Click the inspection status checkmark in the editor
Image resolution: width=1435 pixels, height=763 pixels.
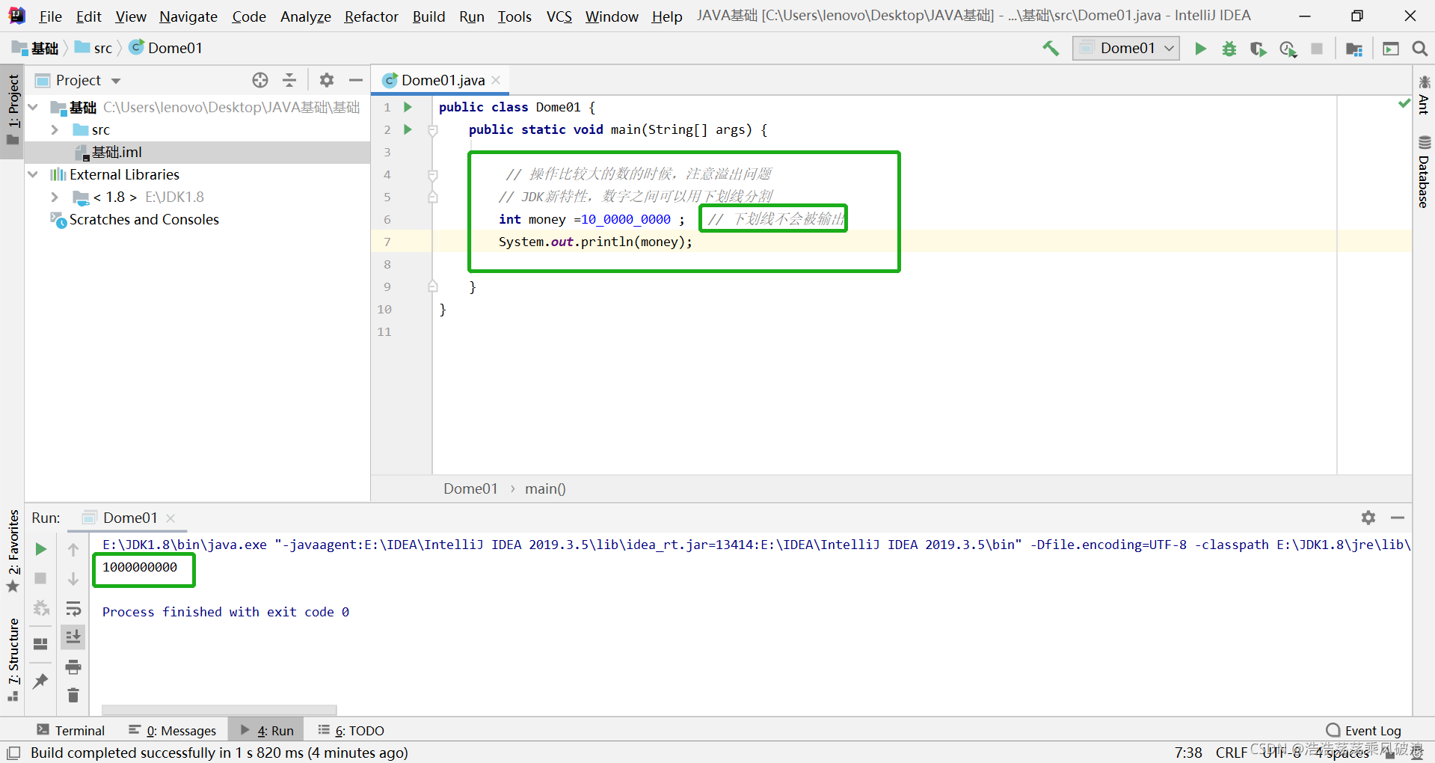pos(1404,103)
